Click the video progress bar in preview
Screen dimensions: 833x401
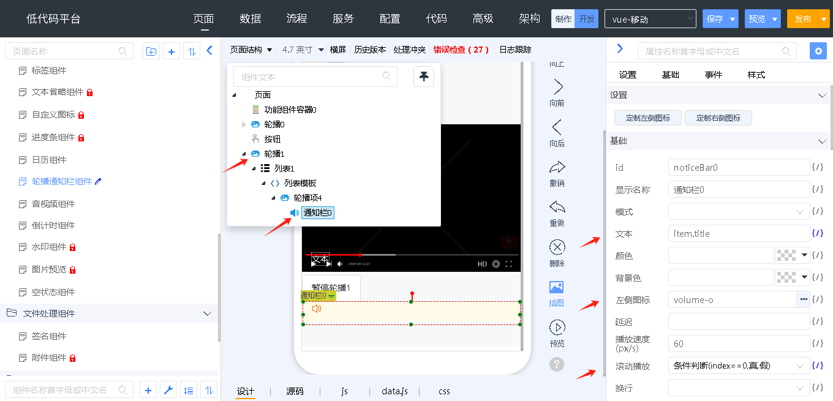tap(412, 254)
